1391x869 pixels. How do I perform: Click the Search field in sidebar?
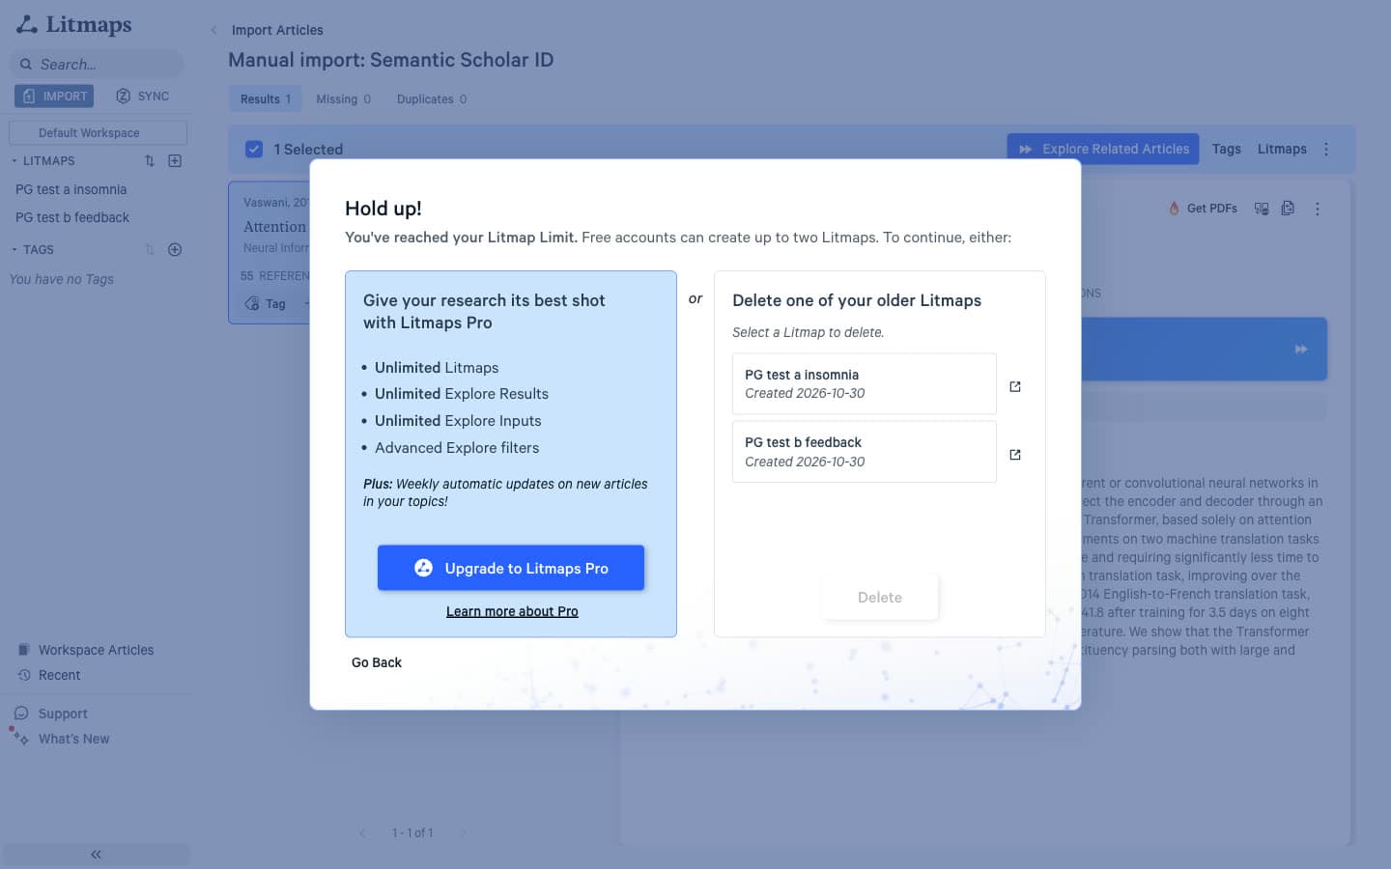(x=97, y=65)
